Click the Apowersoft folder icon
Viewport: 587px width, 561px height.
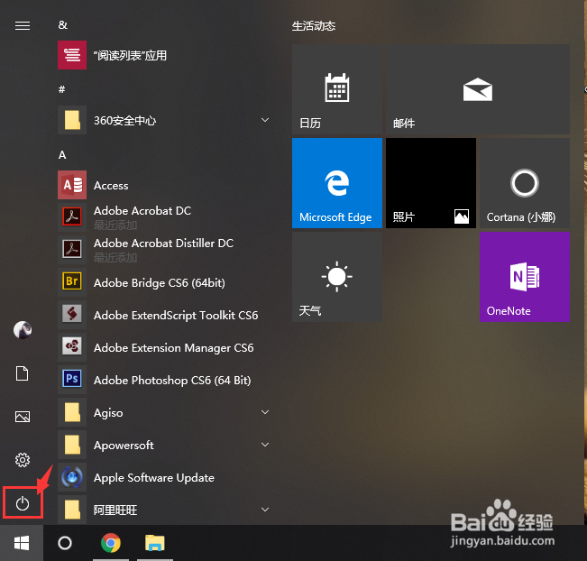pyautogui.click(x=72, y=445)
